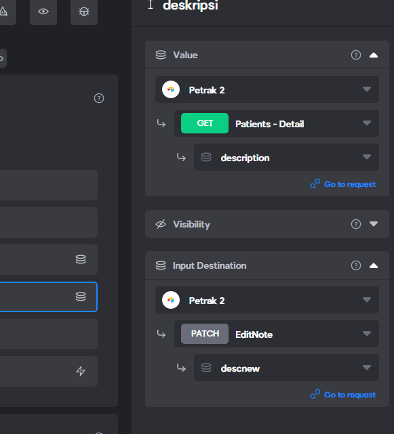
Task: Click the Visibility section header label
Action: pyautogui.click(x=191, y=225)
